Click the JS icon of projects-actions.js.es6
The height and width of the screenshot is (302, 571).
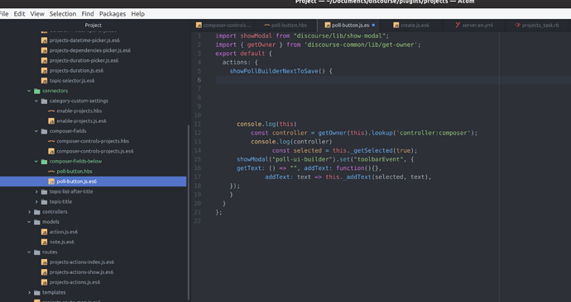tap(44, 282)
